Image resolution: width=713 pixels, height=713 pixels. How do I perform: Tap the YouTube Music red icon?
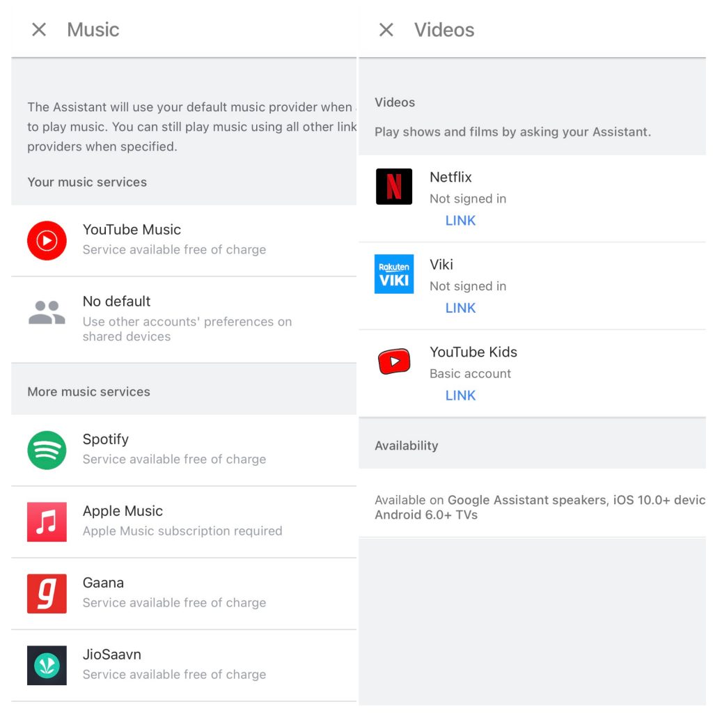click(x=47, y=240)
